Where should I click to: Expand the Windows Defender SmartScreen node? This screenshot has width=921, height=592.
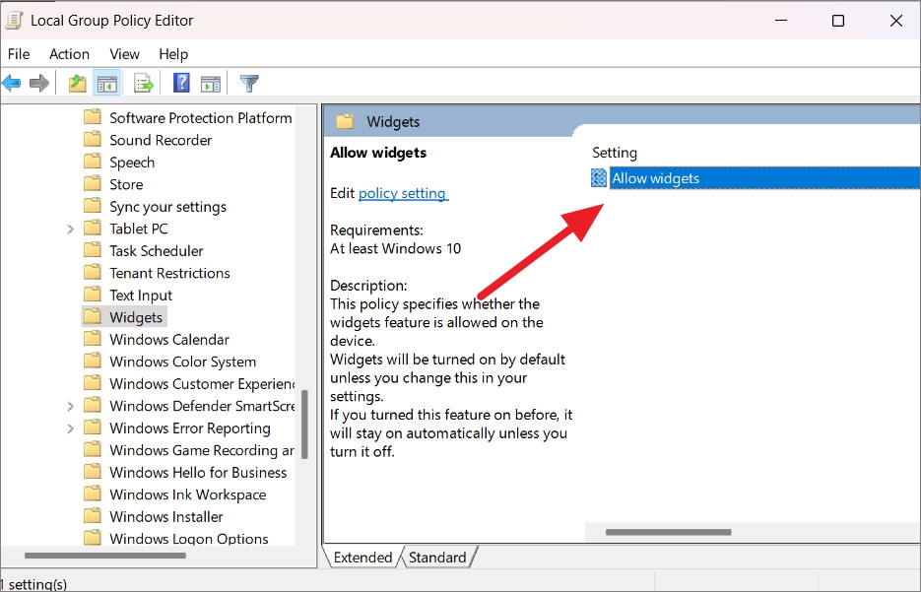[x=71, y=407]
